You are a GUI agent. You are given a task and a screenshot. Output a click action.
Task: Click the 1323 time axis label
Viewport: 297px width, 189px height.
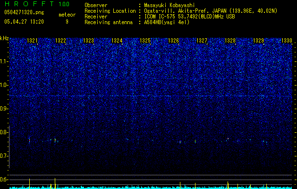89,40
